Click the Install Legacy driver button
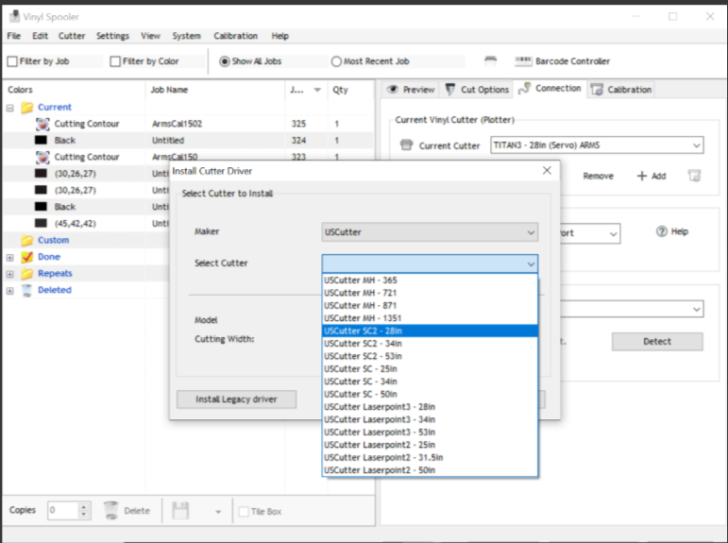This screenshot has width=728, height=543. pos(236,399)
